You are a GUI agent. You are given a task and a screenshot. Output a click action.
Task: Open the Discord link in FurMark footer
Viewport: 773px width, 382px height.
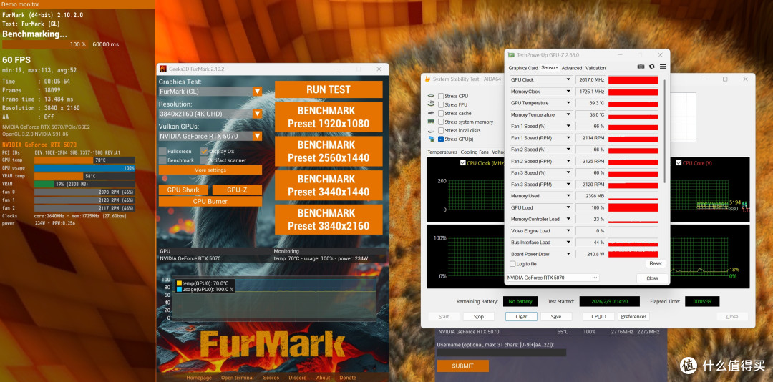[x=298, y=378]
